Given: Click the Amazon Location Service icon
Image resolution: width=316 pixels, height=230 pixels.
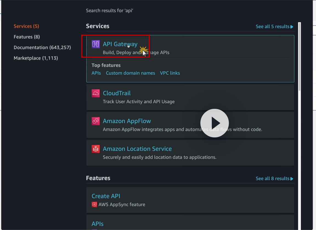Looking at the screenshot, I should (95, 149).
